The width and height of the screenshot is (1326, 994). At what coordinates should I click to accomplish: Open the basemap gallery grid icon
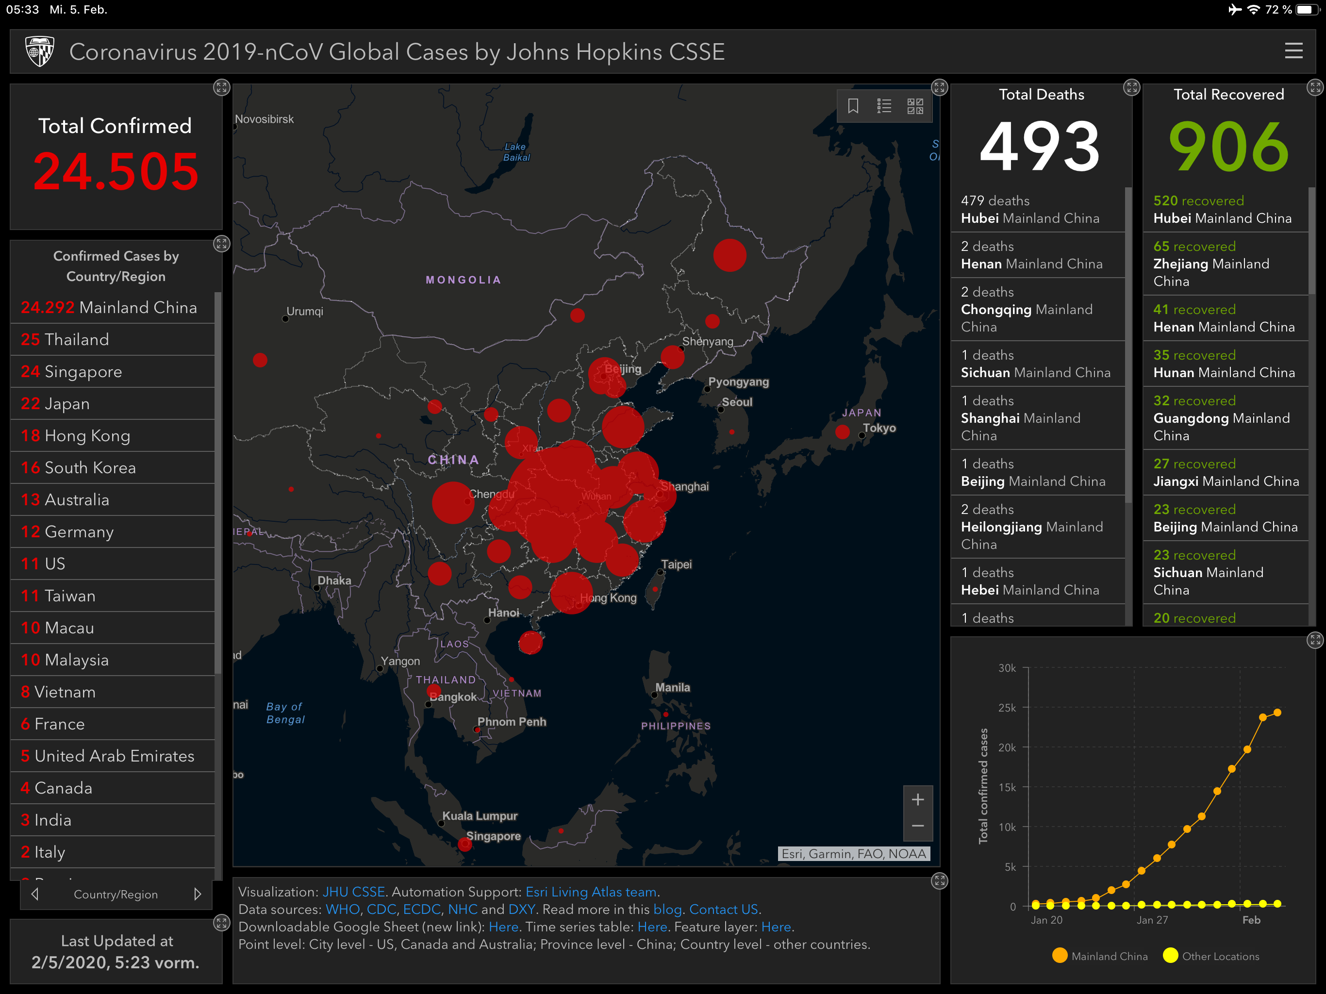915,106
